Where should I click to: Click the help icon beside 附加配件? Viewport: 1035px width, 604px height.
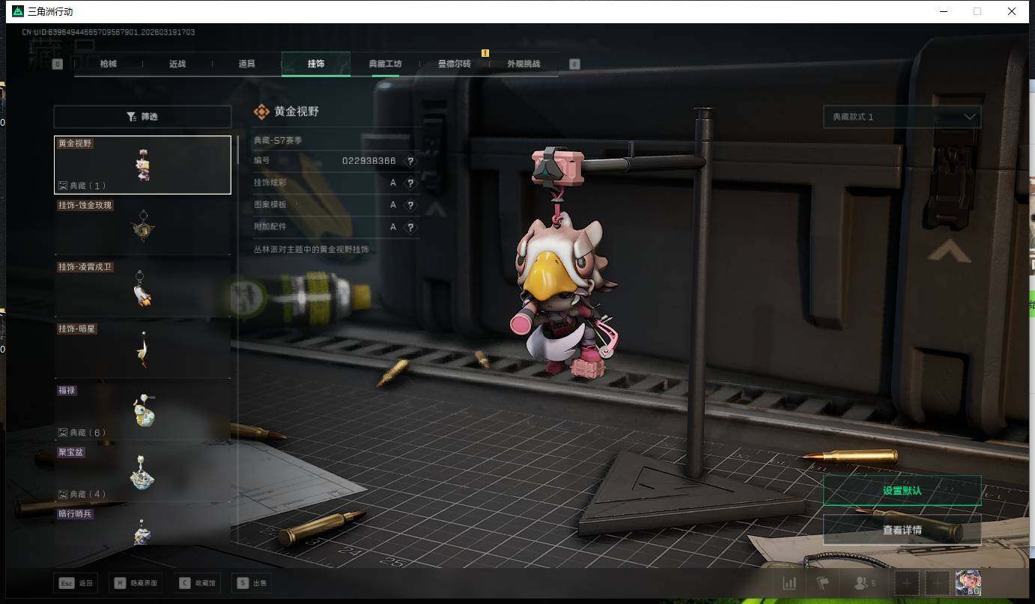point(410,227)
